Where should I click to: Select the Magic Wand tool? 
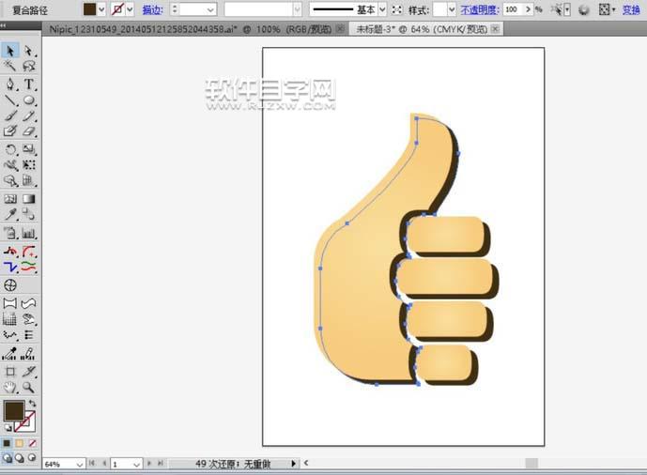coord(10,67)
